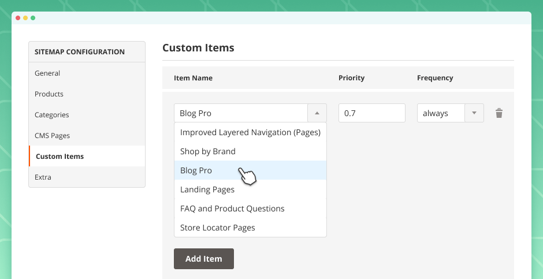Image resolution: width=543 pixels, height=279 pixels.
Task: Select Improved Layered Navigation (Pages) option
Action: pyautogui.click(x=250, y=132)
